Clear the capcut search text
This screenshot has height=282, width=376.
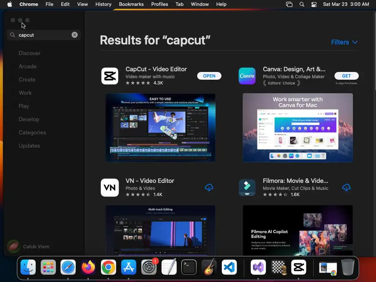(75, 35)
